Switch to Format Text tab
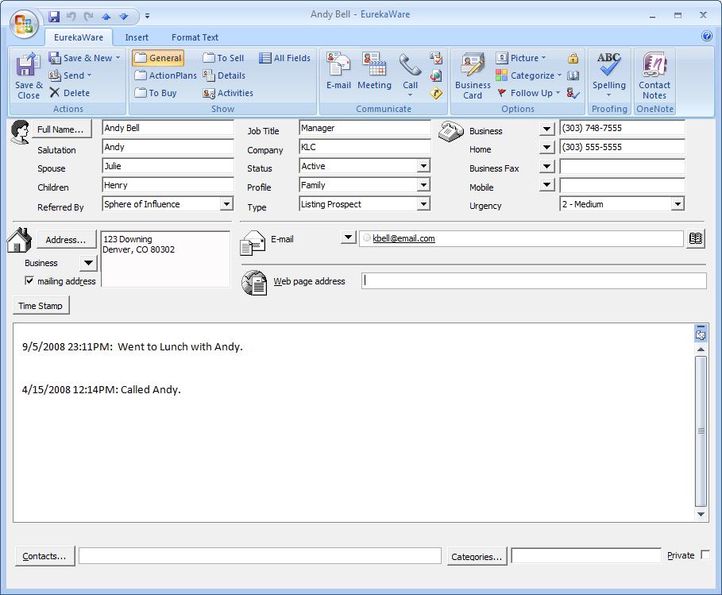 [x=195, y=37]
